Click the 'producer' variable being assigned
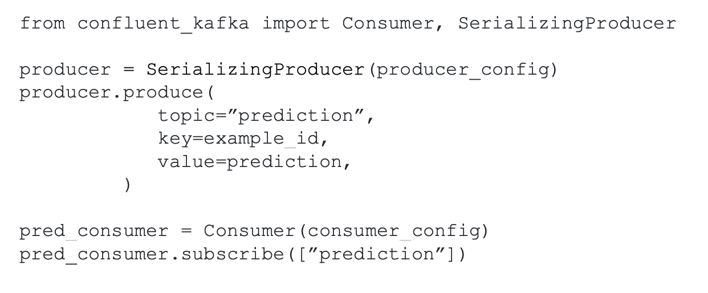 click(x=66, y=70)
